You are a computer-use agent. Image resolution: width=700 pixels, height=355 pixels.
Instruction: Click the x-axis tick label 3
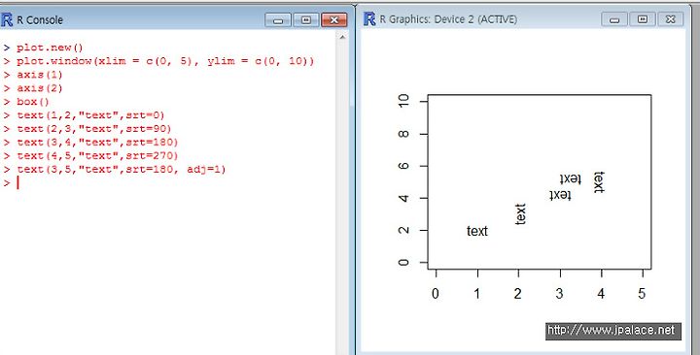559,294
